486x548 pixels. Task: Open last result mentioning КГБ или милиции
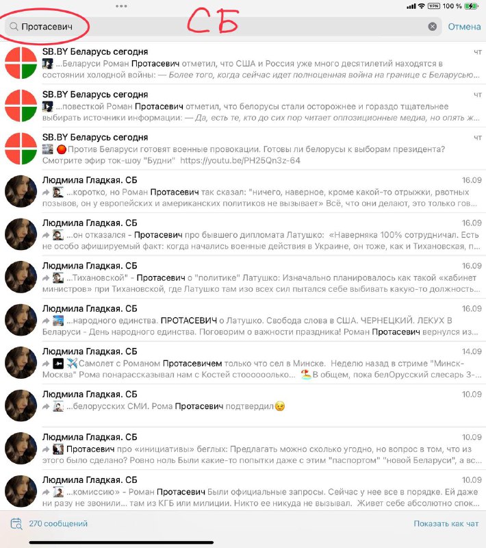point(244,491)
